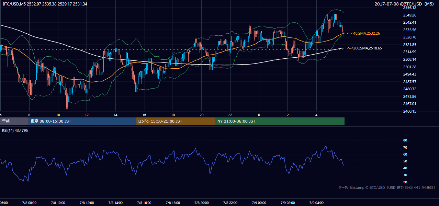Select the 7/8 16:00 time label
The height and width of the screenshot is (206, 439).
(144, 203)
